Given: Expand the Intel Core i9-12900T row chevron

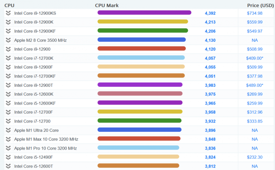Looking at the screenshot, I should [x=8, y=85].
